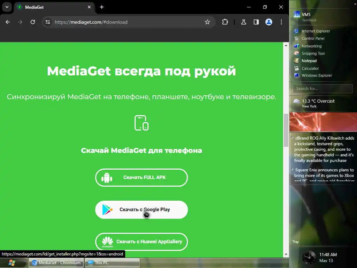
Task: Open a new browser tab
Action: (102, 7)
